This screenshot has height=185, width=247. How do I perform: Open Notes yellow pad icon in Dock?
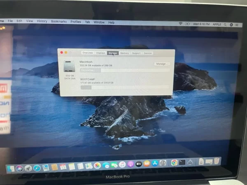[x=72, y=166]
